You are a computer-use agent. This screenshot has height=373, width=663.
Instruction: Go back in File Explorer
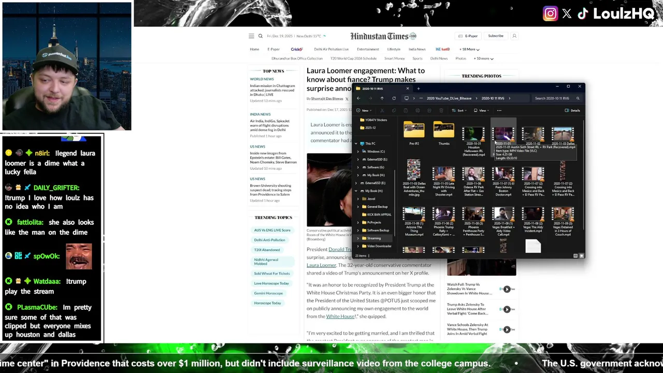pyautogui.click(x=358, y=98)
